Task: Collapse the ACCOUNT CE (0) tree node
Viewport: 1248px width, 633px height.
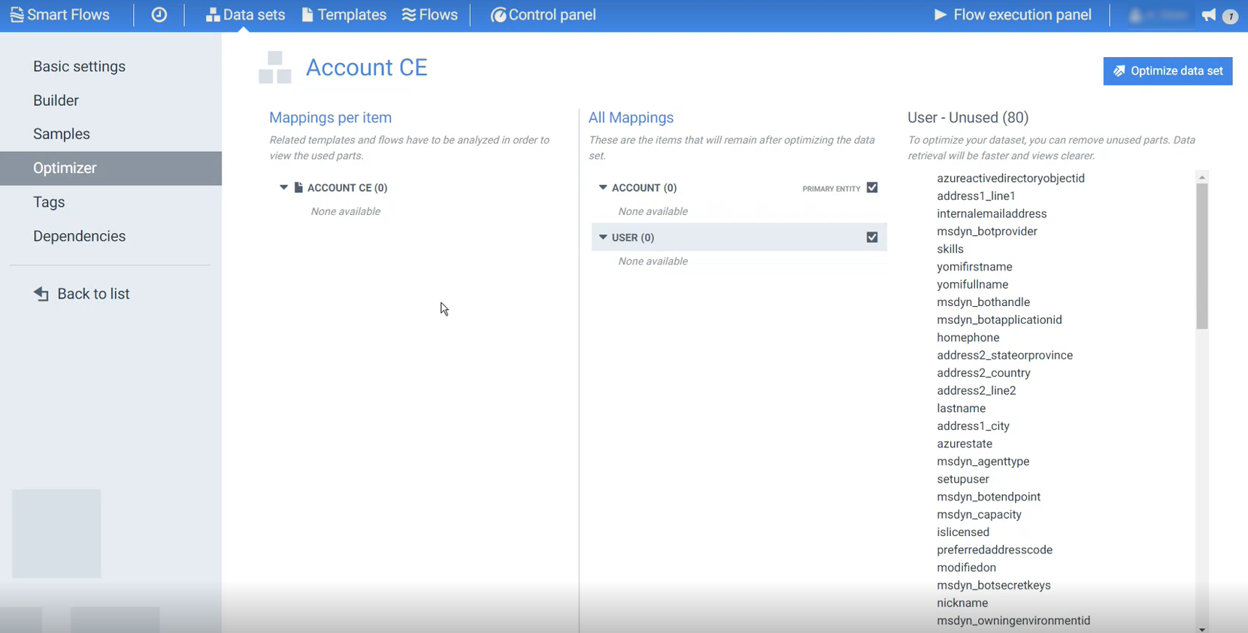Action: [x=283, y=187]
